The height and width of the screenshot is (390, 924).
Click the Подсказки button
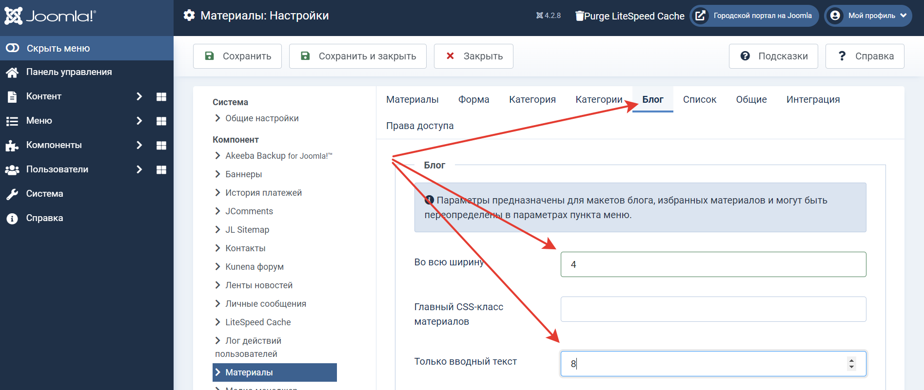pos(773,56)
